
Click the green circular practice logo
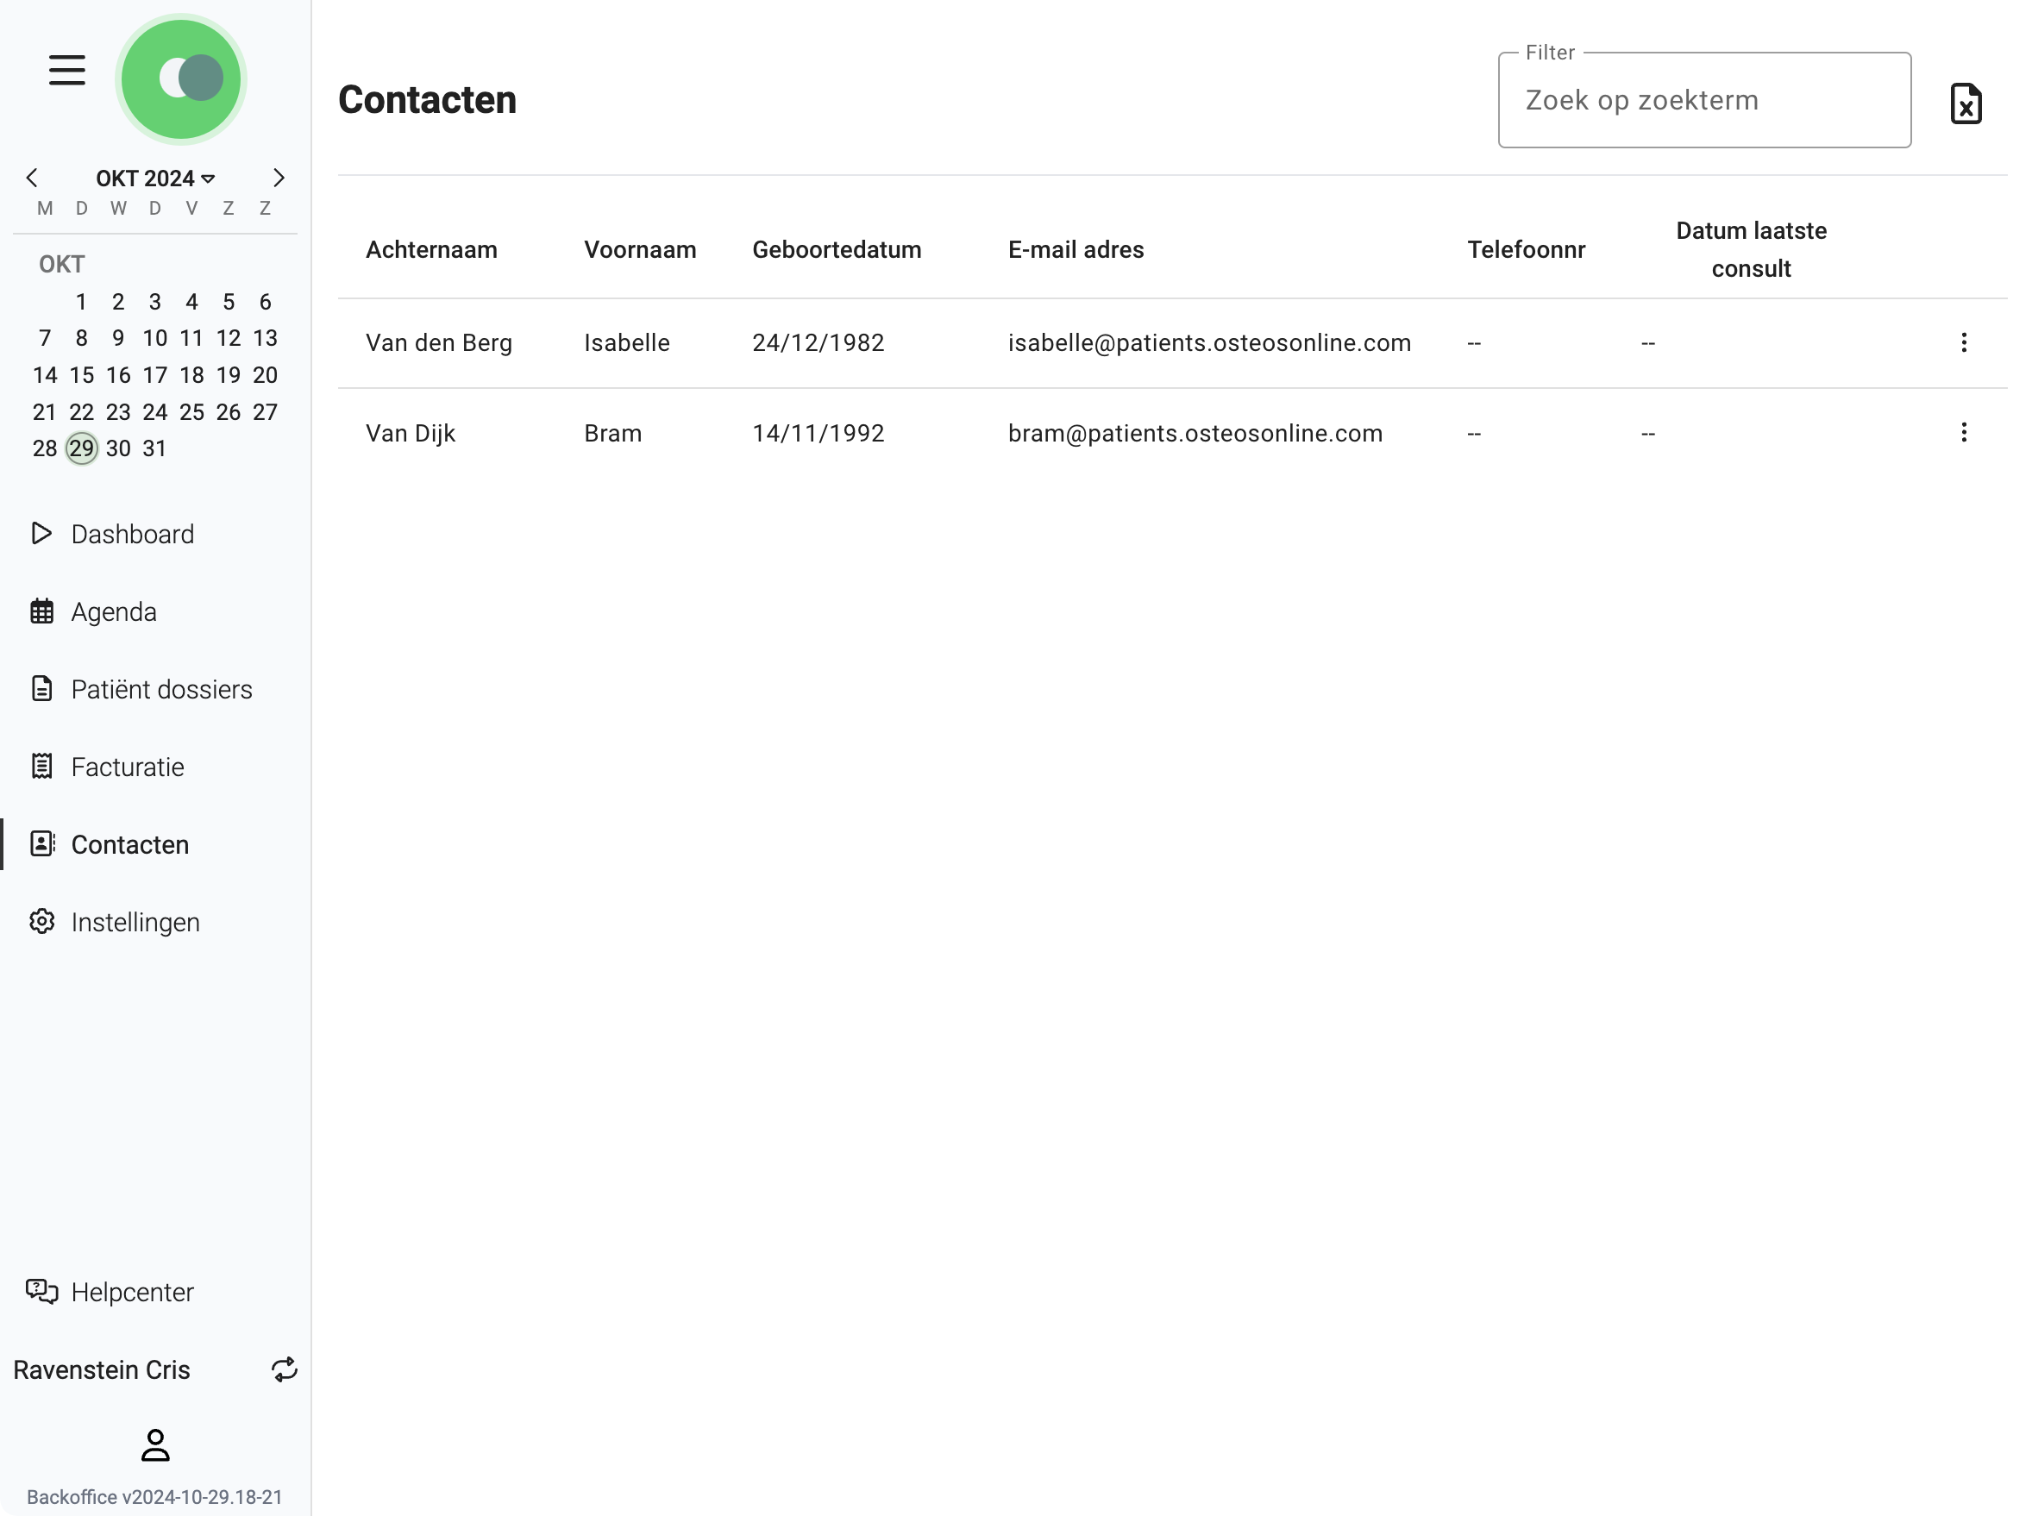click(x=181, y=79)
